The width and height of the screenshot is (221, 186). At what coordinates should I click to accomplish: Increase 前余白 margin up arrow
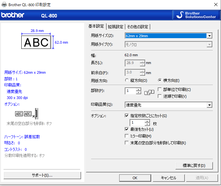pos(142,71)
